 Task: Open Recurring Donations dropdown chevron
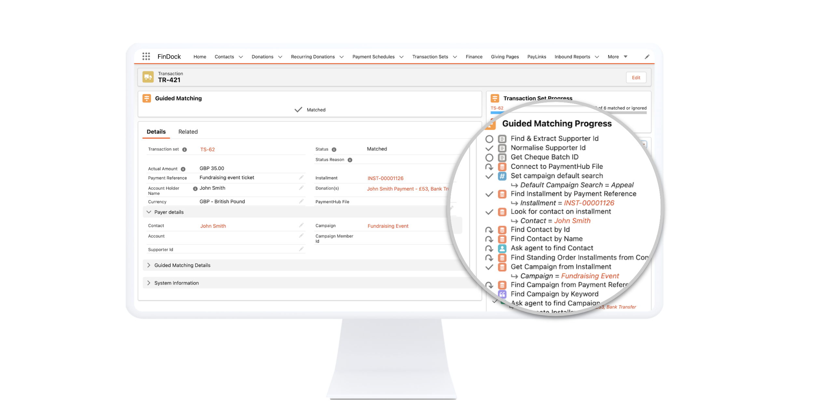[x=342, y=57]
